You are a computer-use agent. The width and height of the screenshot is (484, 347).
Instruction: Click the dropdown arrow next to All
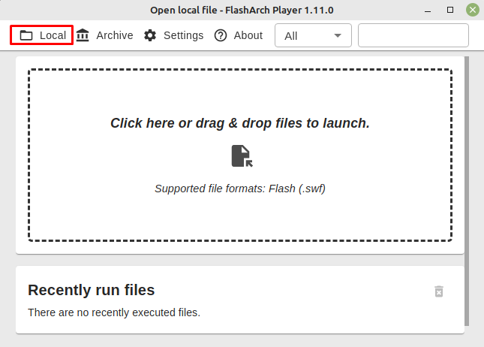tap(338, 35)
